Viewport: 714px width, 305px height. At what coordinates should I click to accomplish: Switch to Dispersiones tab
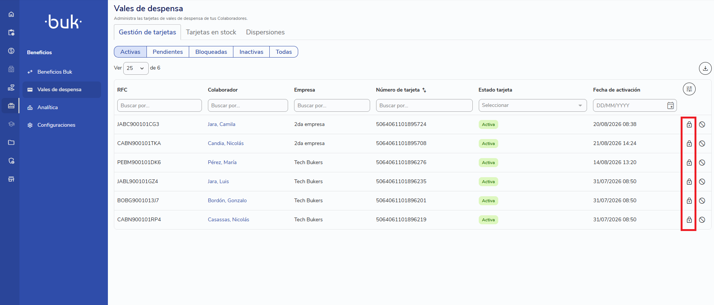[265, 32]
